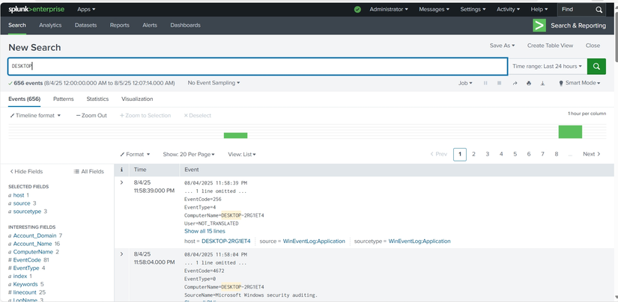Open the EventCode field

27,260
